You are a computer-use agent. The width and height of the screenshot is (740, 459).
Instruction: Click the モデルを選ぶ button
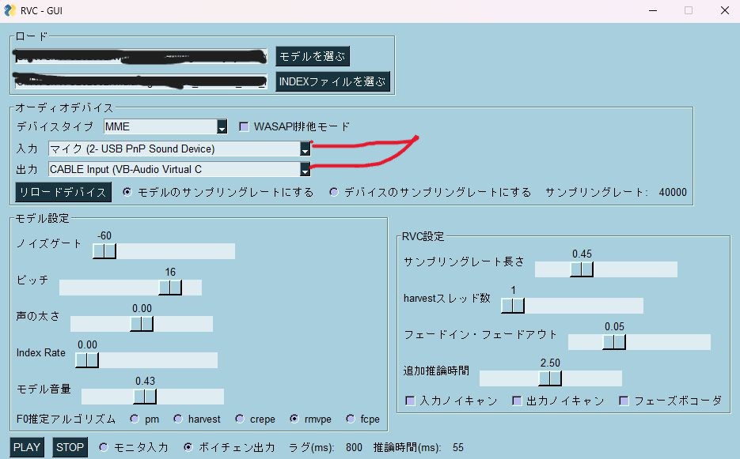coord(312,57)
